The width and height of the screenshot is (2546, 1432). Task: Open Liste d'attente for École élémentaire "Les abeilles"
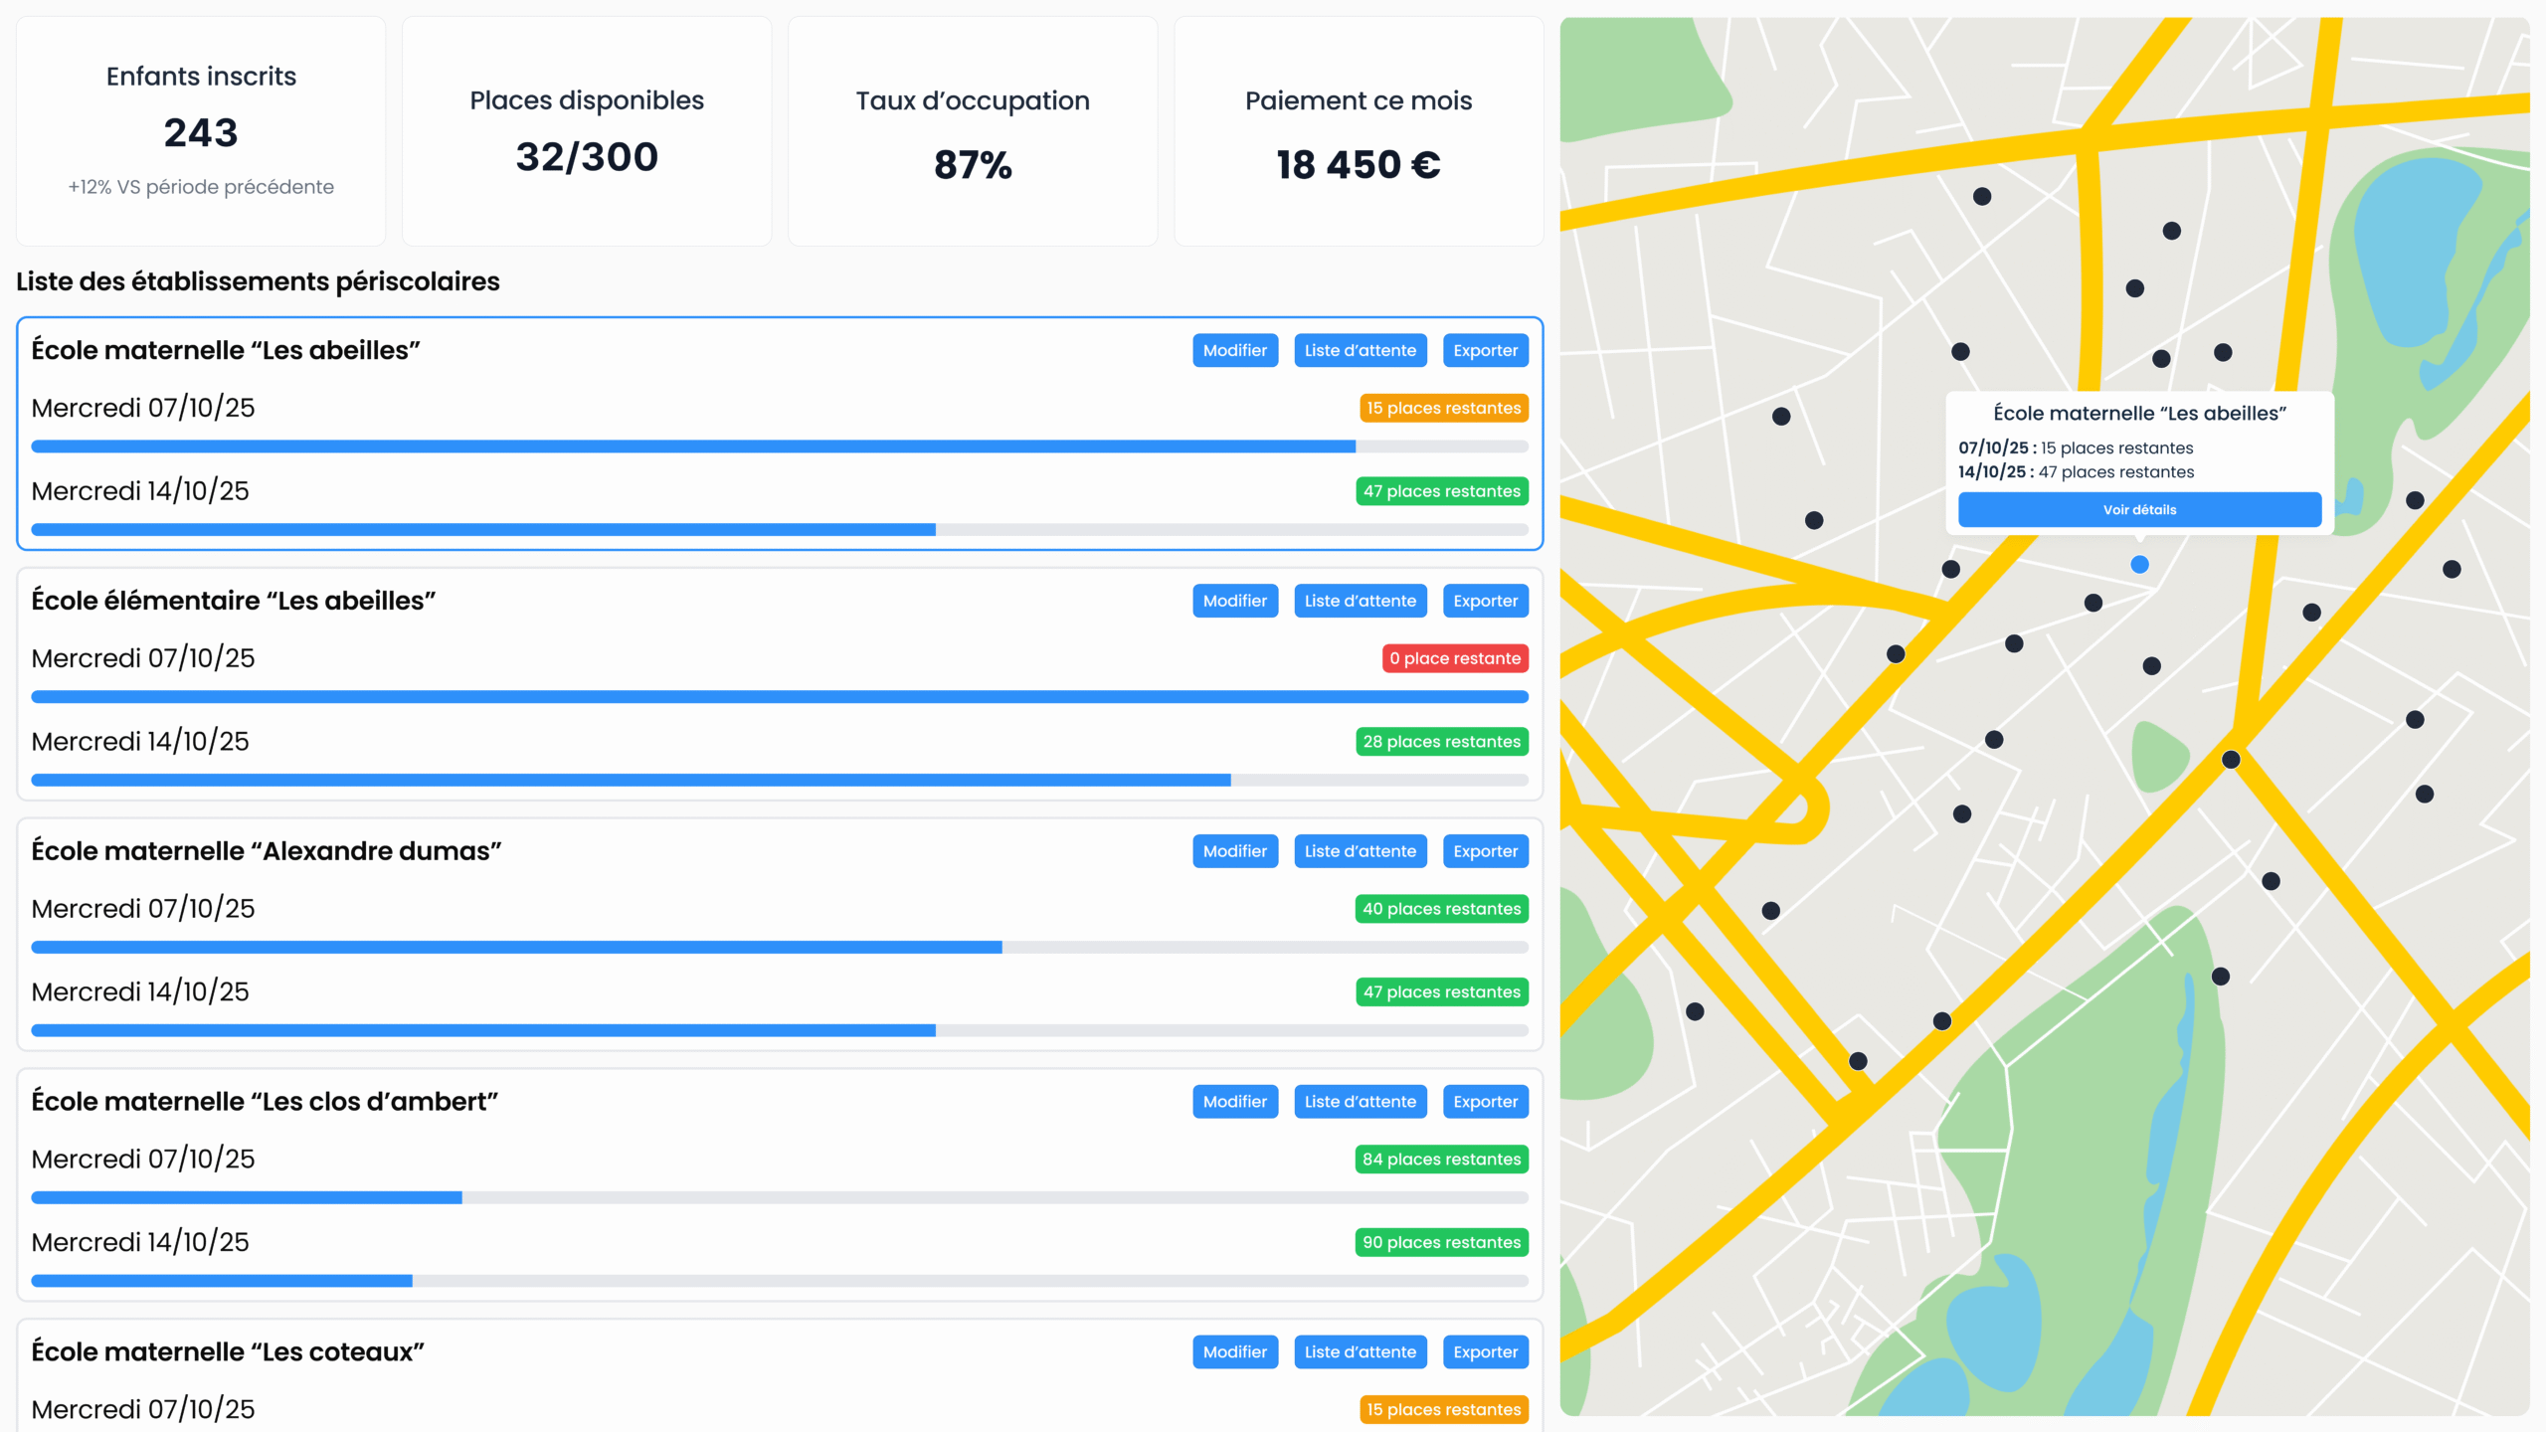(1360, 601)
